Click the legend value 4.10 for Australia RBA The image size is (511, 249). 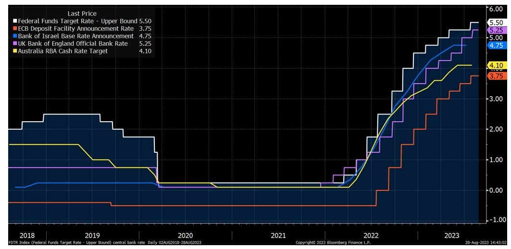click(x=145, y=51)
